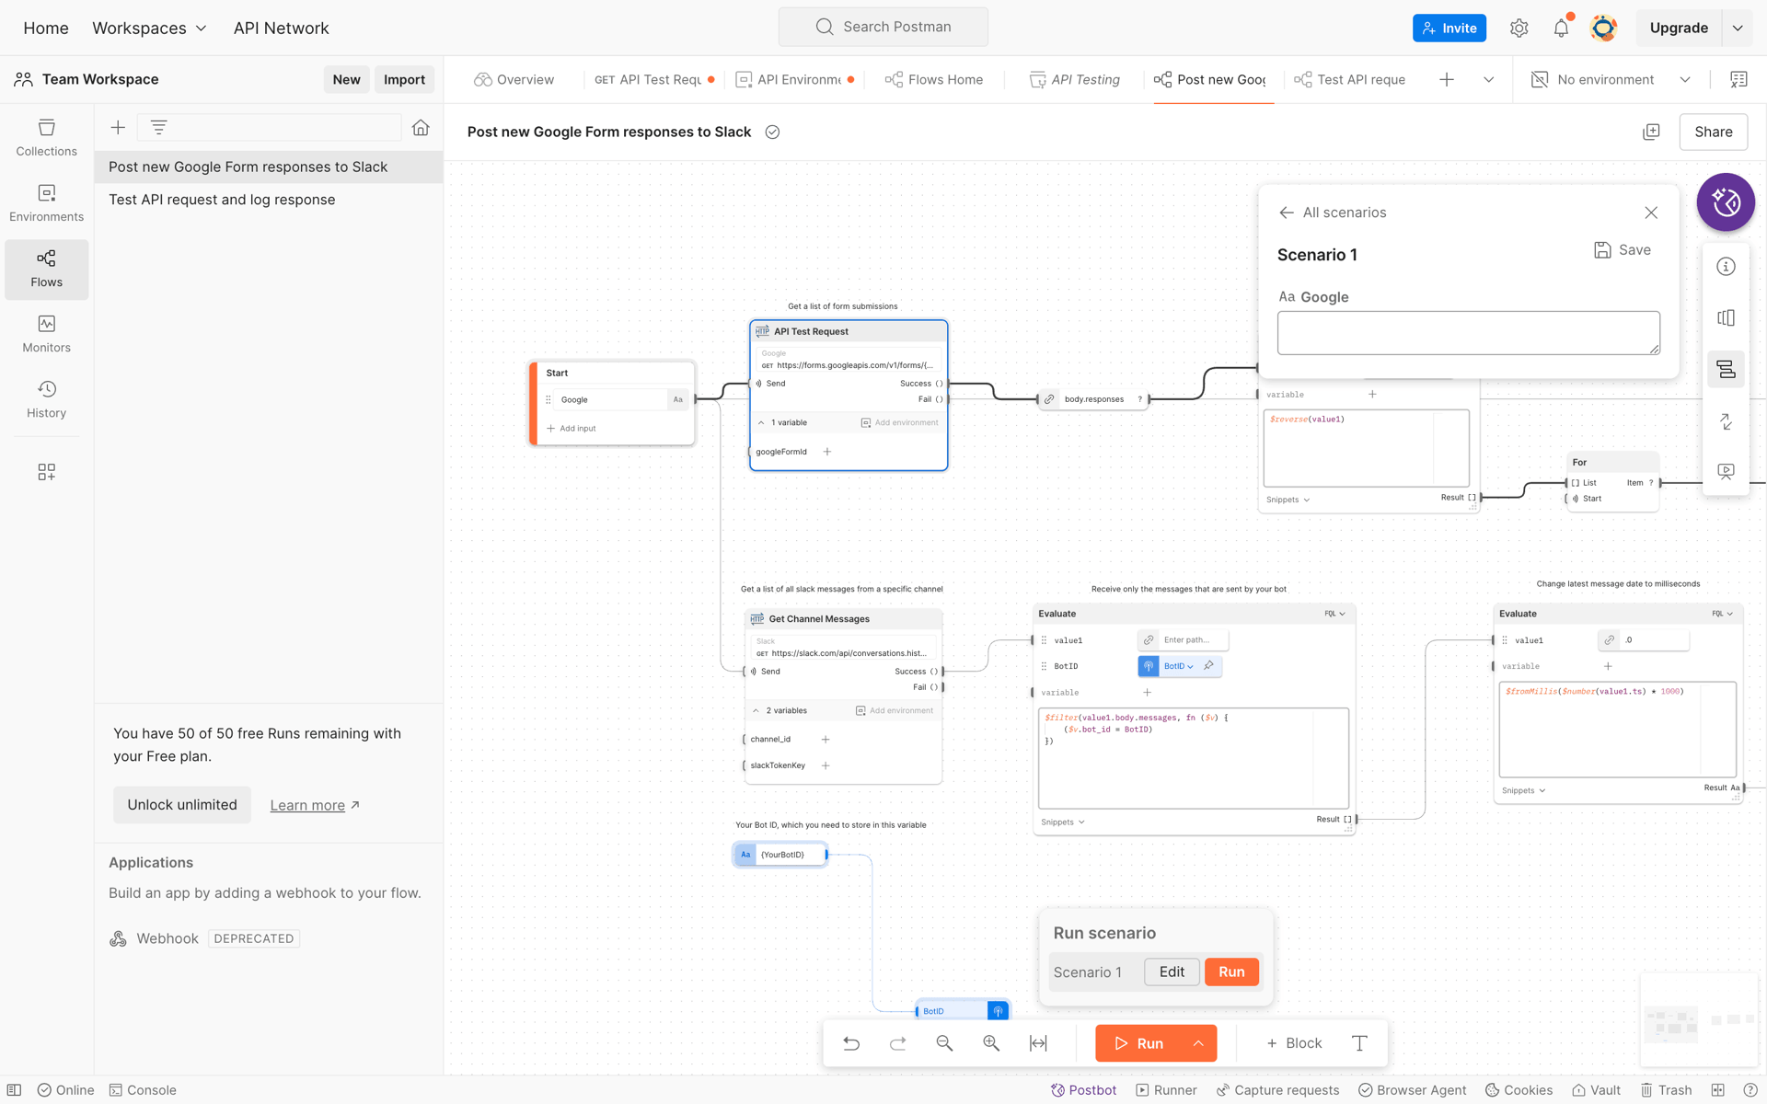Switch to the Overview tab
1767x1104 pixels.
tap(514, 80)
